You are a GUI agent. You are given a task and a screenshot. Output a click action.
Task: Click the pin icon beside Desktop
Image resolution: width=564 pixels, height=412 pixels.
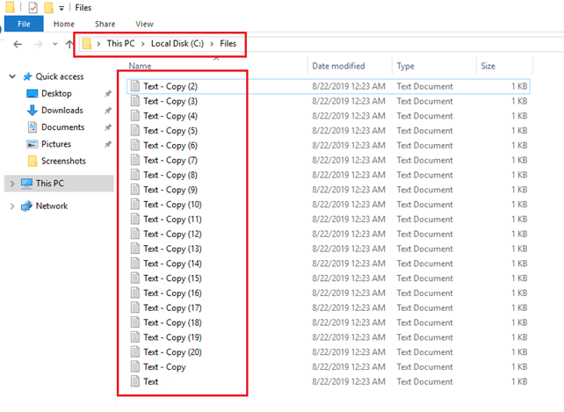pos(108,93)
